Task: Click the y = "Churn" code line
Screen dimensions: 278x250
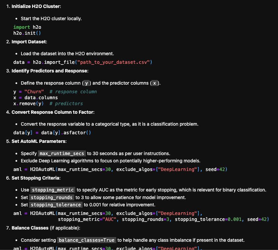Action: 55,92
